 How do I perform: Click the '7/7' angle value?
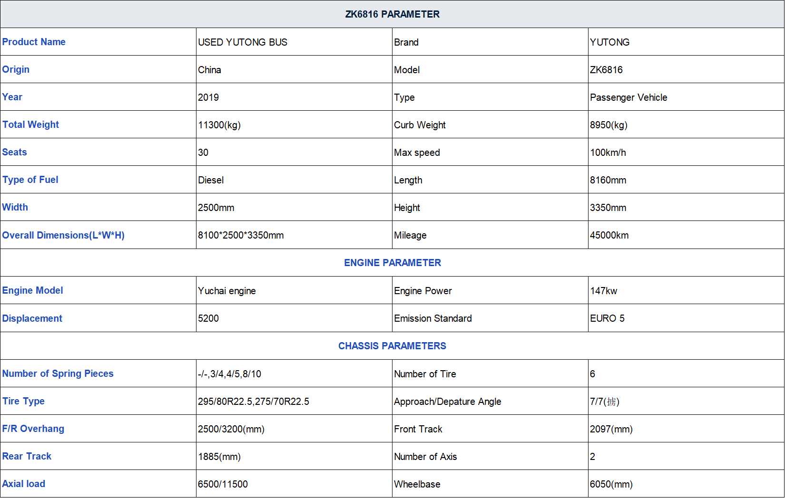click(x=605, y=402)
